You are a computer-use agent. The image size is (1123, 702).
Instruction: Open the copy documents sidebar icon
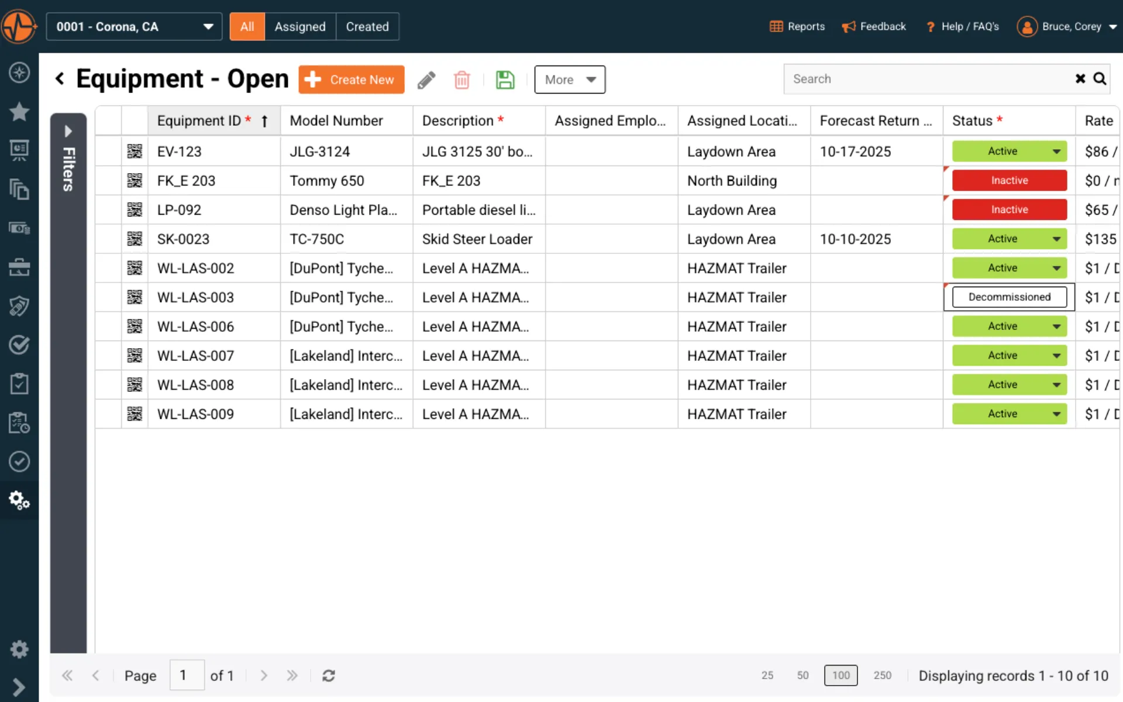click(x=19, y=190)
